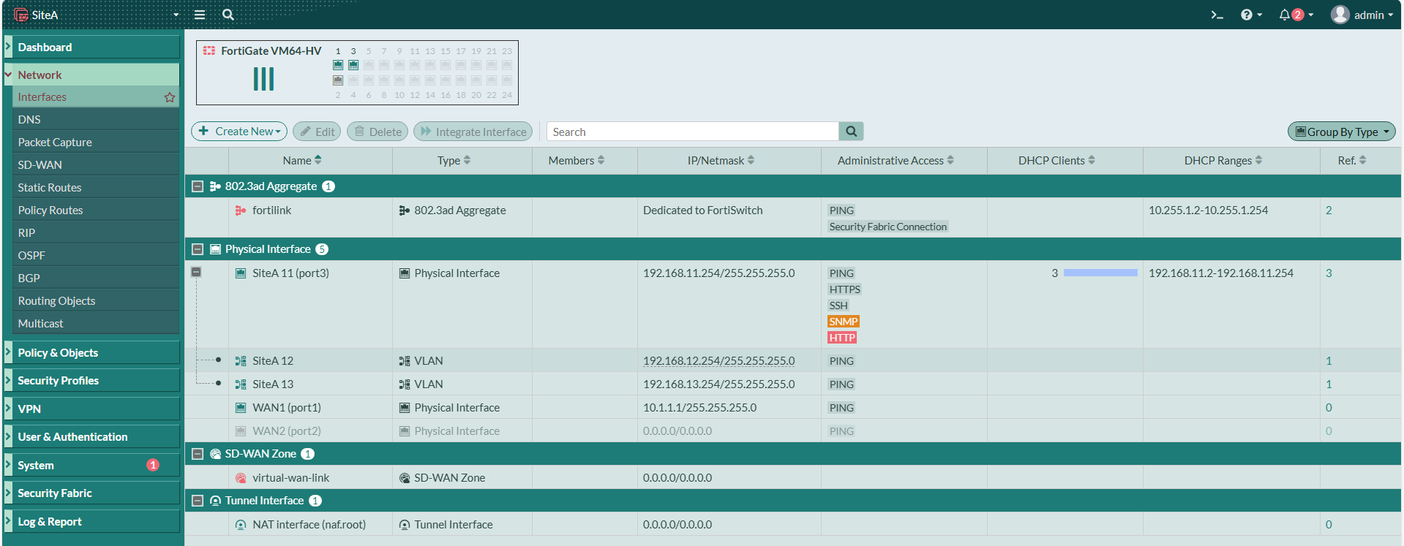
Task: Click port 1 on the faceplate
Action: (x=338, y=65)
